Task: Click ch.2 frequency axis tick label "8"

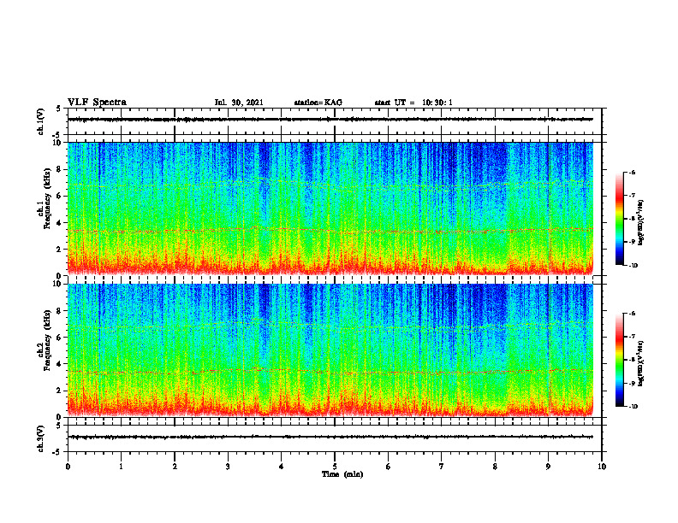Action: 59,311
